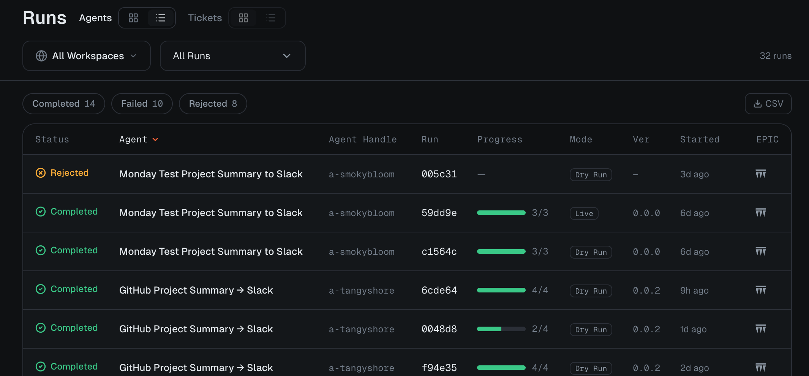
Task: Click the Progress column header
Action: coord(500,139)
